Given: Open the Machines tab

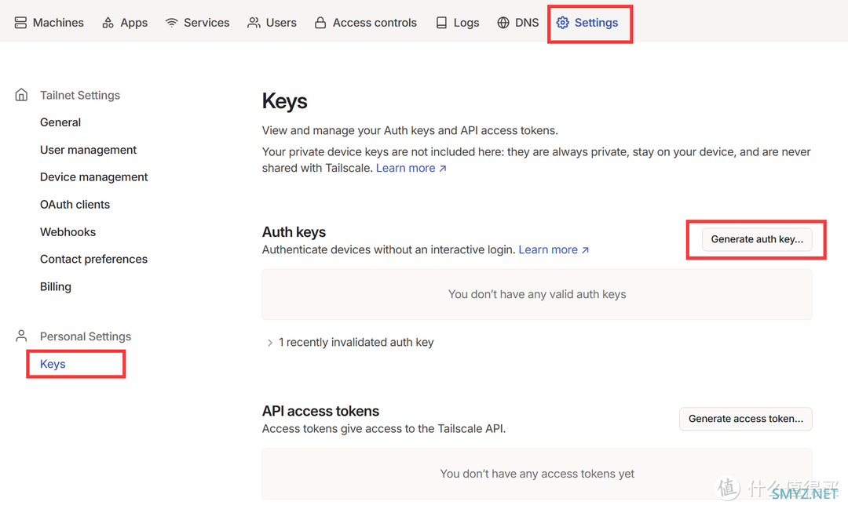Looking at the screenshot, I should [49, 23].
